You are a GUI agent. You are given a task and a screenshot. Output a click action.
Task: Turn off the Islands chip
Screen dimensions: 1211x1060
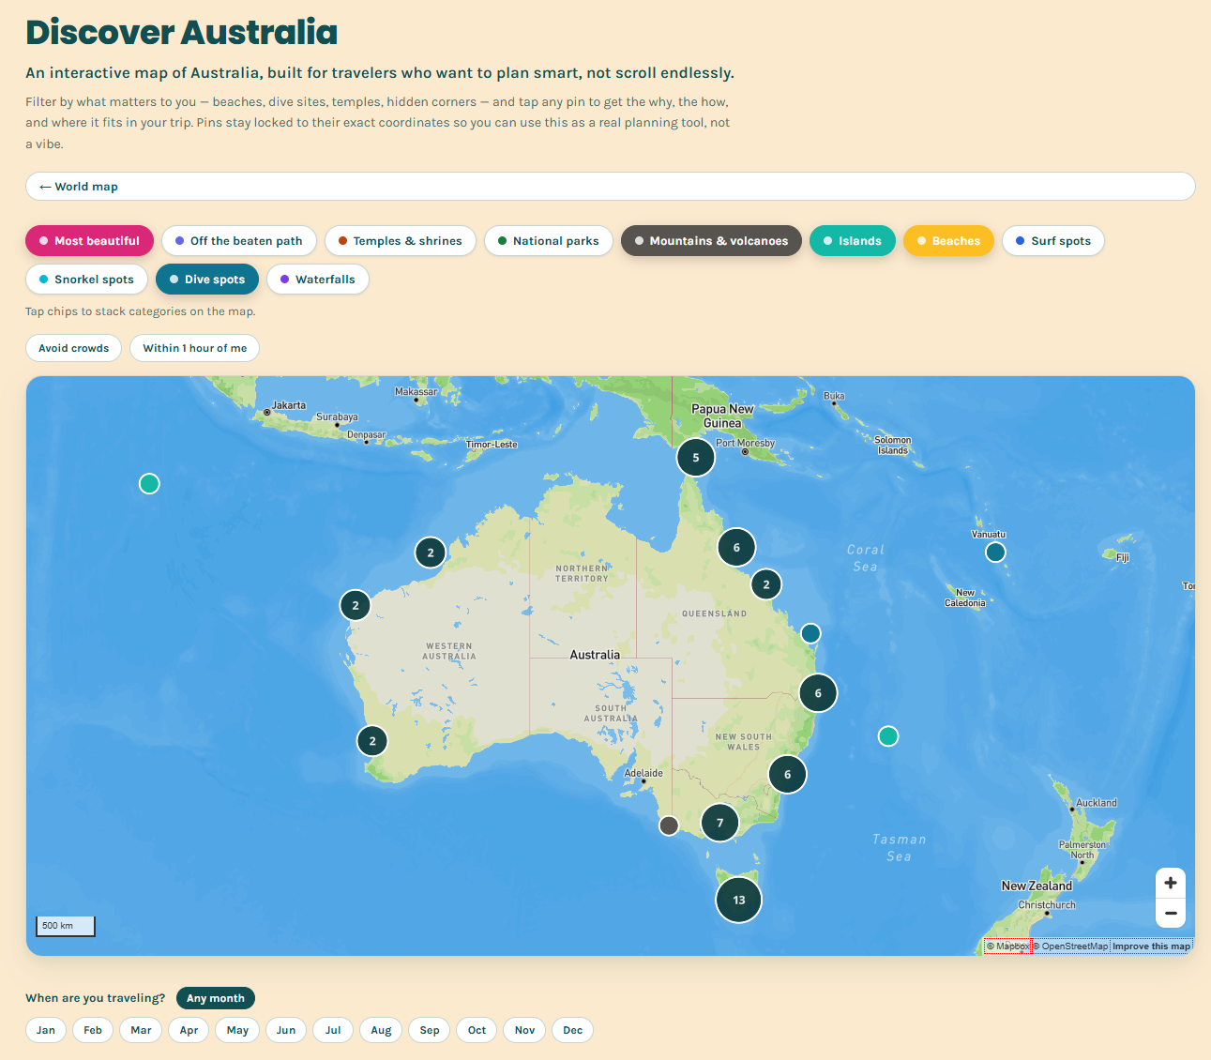852,241
